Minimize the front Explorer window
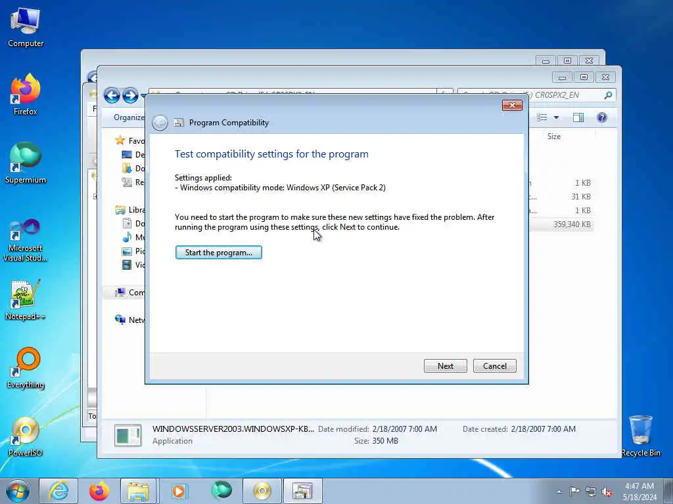This screenshot has width=673, height=504. tap(563, 77)
